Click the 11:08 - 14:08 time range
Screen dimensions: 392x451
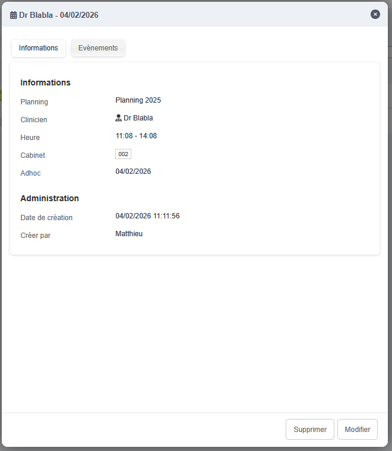pyautogui.click(x=136, y=136)
